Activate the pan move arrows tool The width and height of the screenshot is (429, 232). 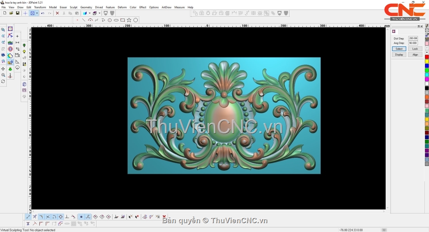[3, 69]
